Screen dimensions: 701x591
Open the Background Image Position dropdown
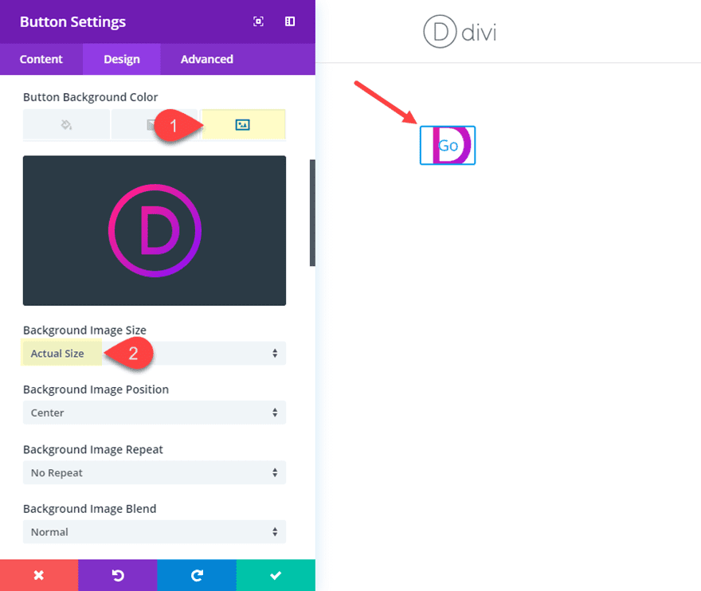[154, 413]
